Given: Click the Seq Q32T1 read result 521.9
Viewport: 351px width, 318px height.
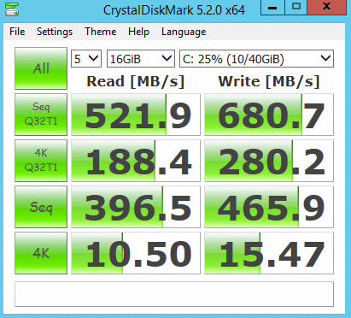Looking at the screenshot, I should [136, 115].
